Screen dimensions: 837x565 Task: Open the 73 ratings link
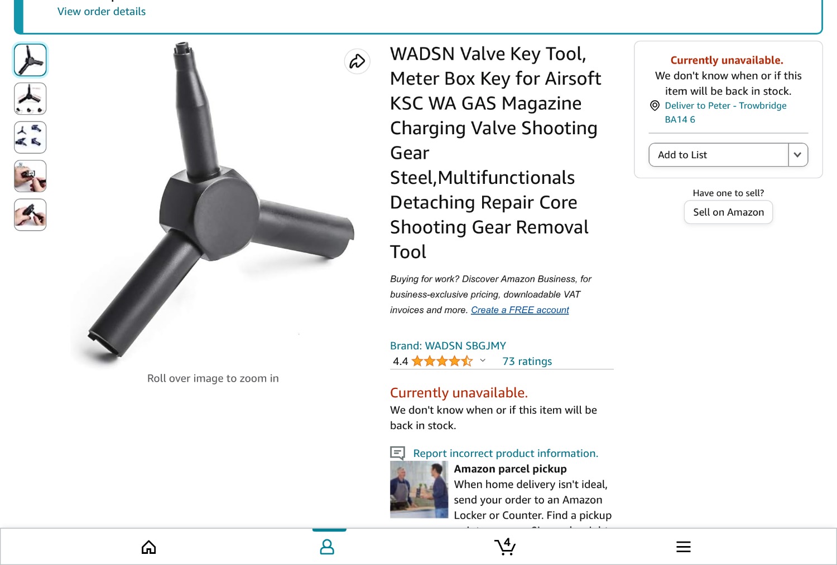point(527,362)
